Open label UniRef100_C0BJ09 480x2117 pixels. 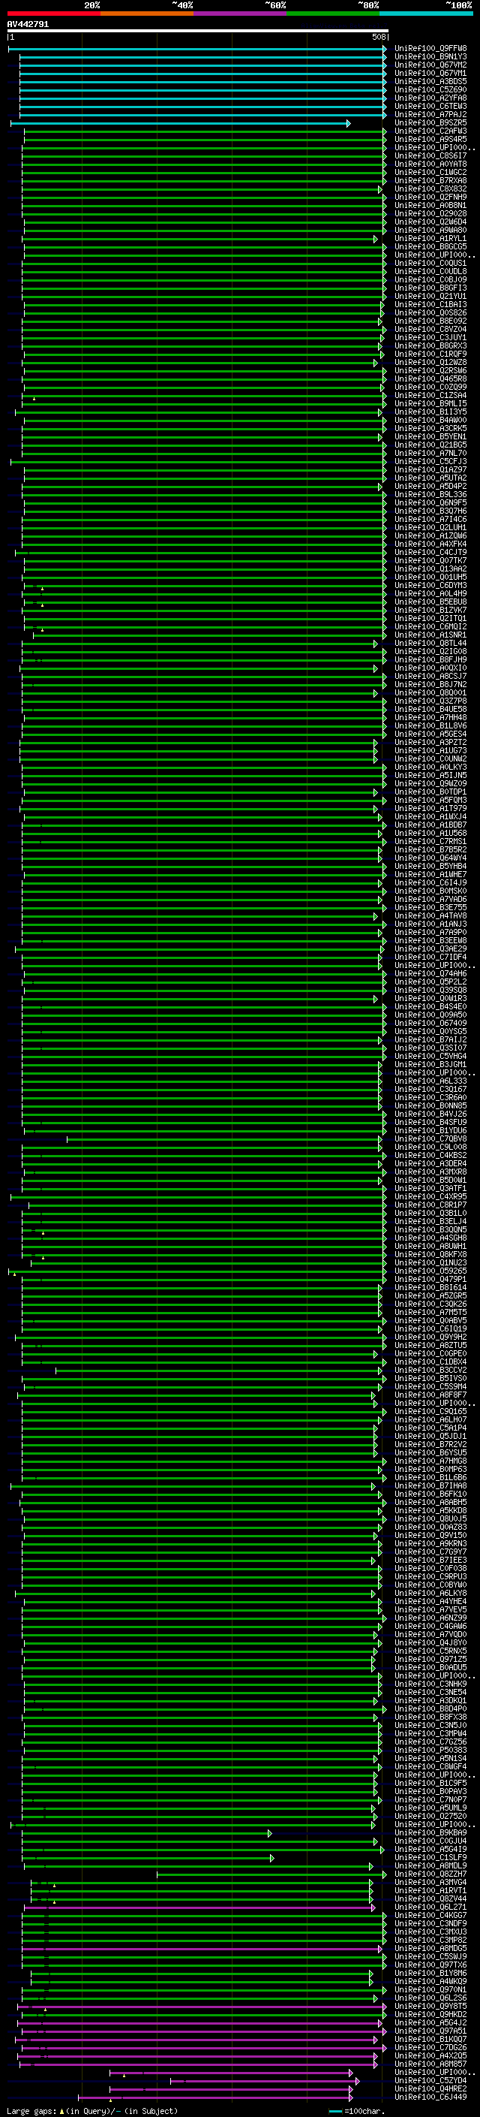[x=430, y=279]
